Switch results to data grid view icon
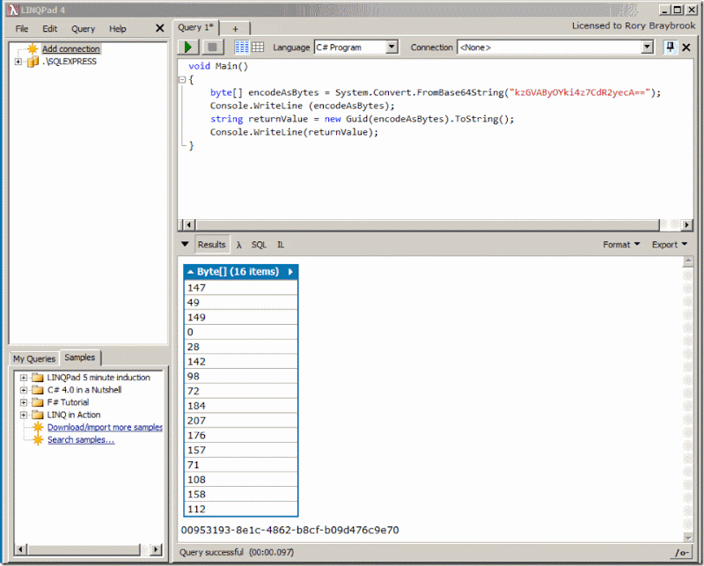This screenshot has height=566, width=704. click(258, 48)
